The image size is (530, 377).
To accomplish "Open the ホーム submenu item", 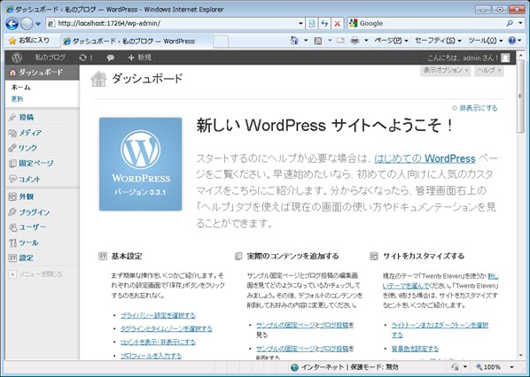I will (x=20, y=88).
